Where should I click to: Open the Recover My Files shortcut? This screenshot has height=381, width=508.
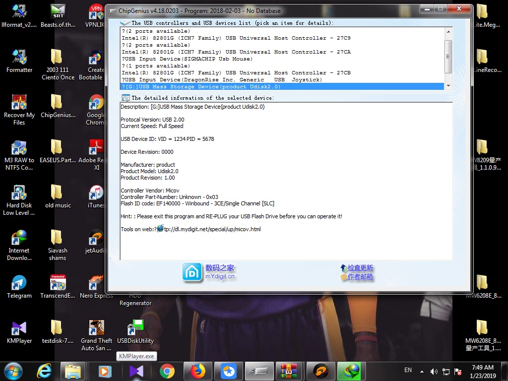[19, 110]
